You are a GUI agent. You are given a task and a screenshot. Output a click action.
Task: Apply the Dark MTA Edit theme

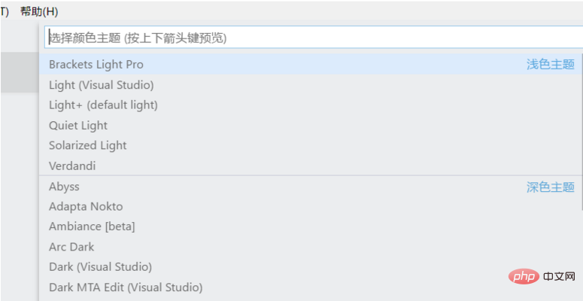(126, 287)
